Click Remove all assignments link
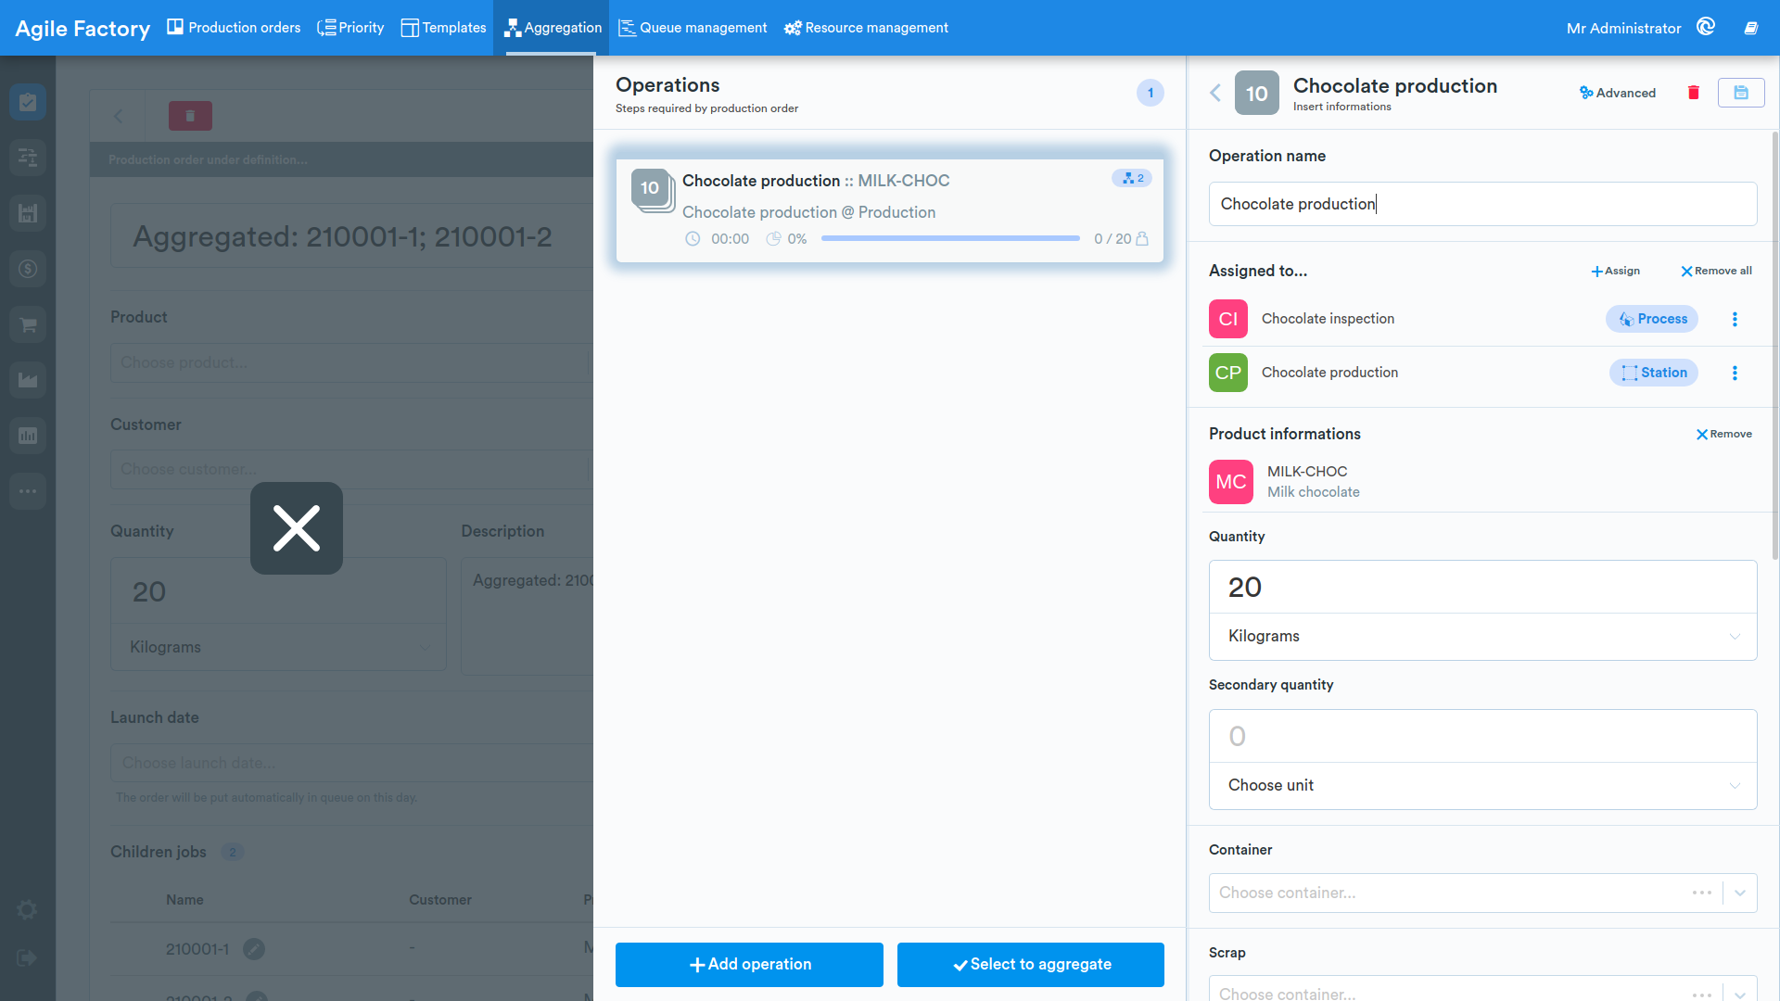 tap(1716, 271)
